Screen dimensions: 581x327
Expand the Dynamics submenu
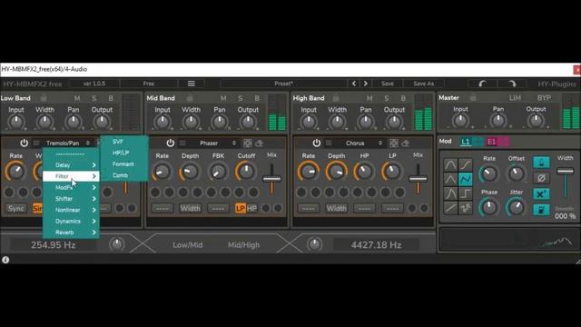click(71, 221)
